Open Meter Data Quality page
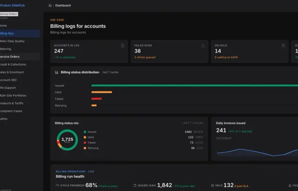The image size is (298, 191). tap(20, 41)
